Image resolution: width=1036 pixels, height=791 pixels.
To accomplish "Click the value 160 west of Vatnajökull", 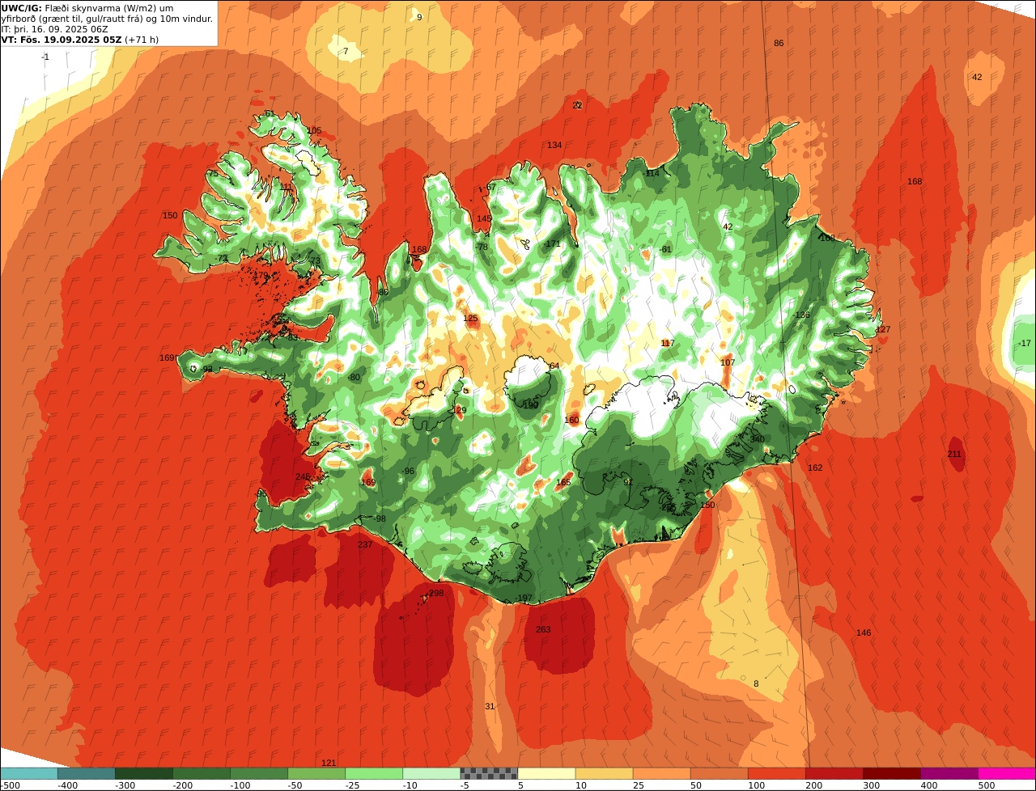I will [x=571, y=421].
